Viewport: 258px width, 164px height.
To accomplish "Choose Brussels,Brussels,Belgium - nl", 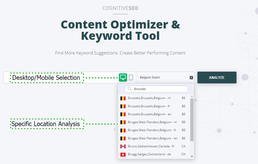I will tap(154, 98).
